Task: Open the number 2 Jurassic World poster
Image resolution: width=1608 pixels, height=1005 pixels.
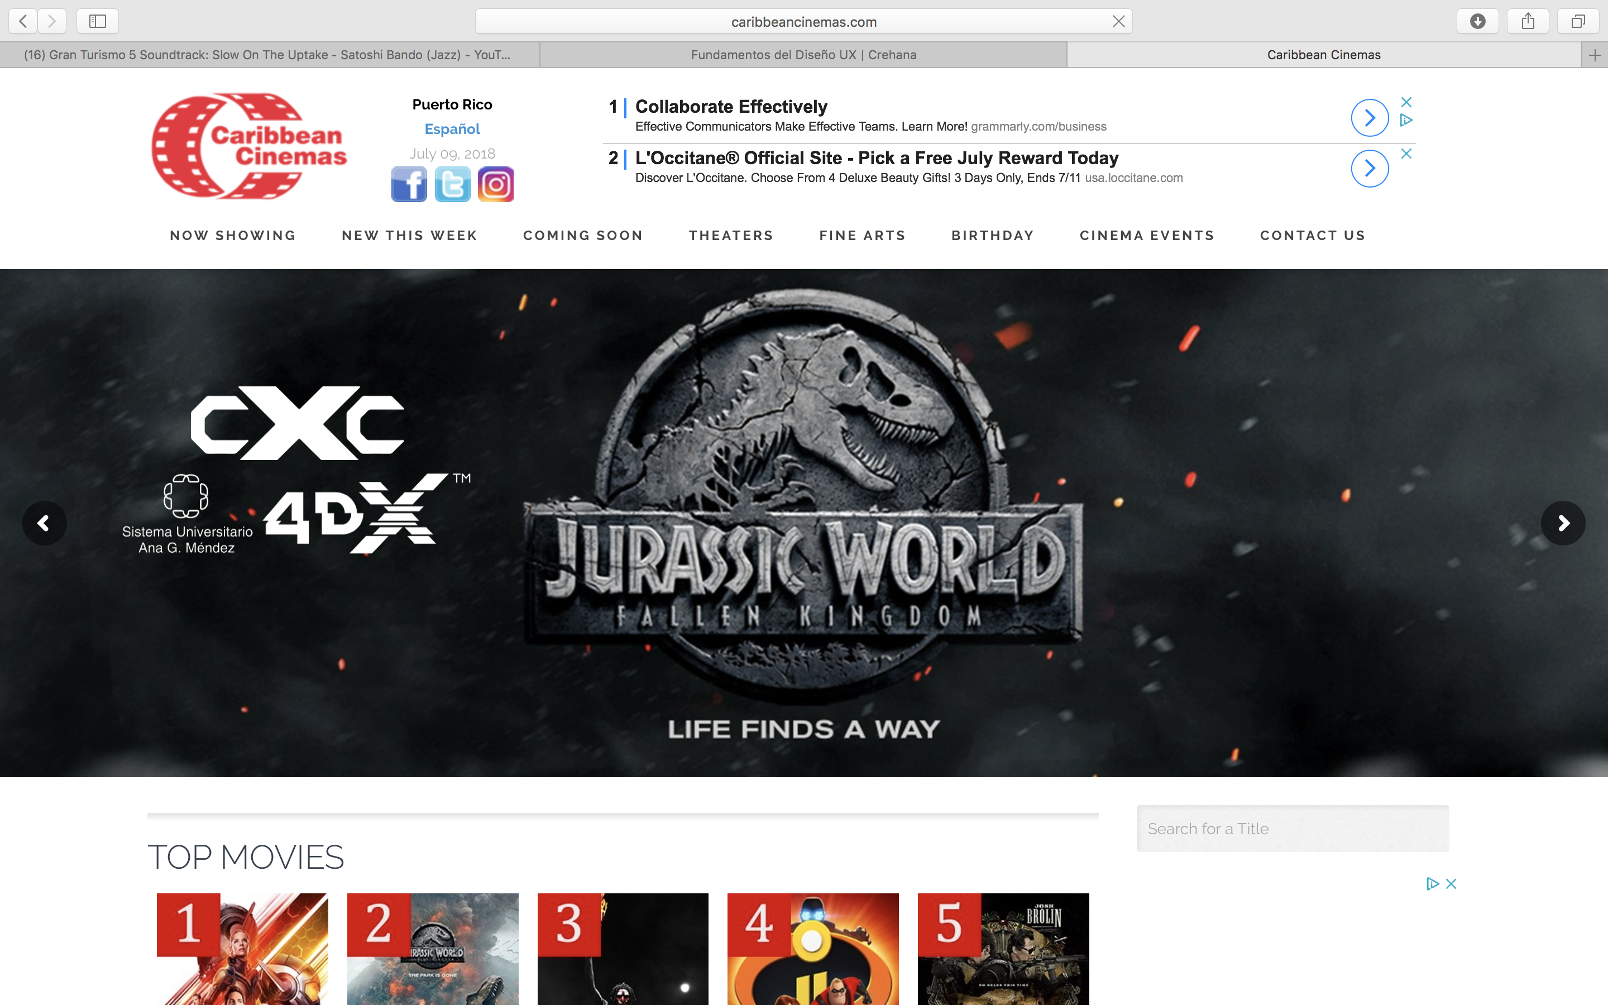Action: 433,949
